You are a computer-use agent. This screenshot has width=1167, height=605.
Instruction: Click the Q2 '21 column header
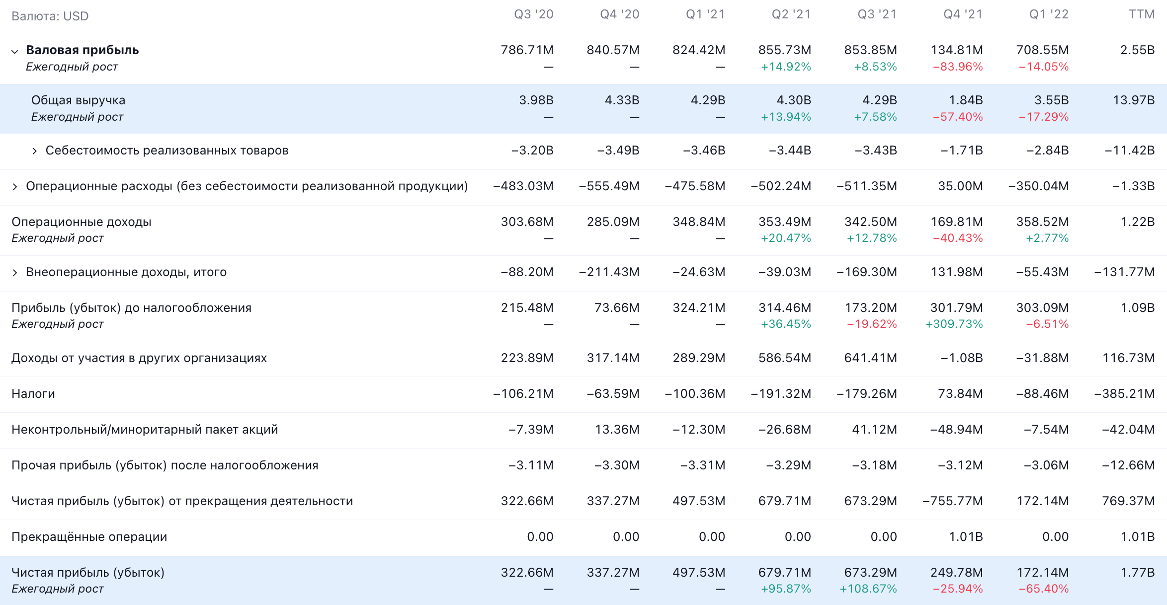(791, 14)
